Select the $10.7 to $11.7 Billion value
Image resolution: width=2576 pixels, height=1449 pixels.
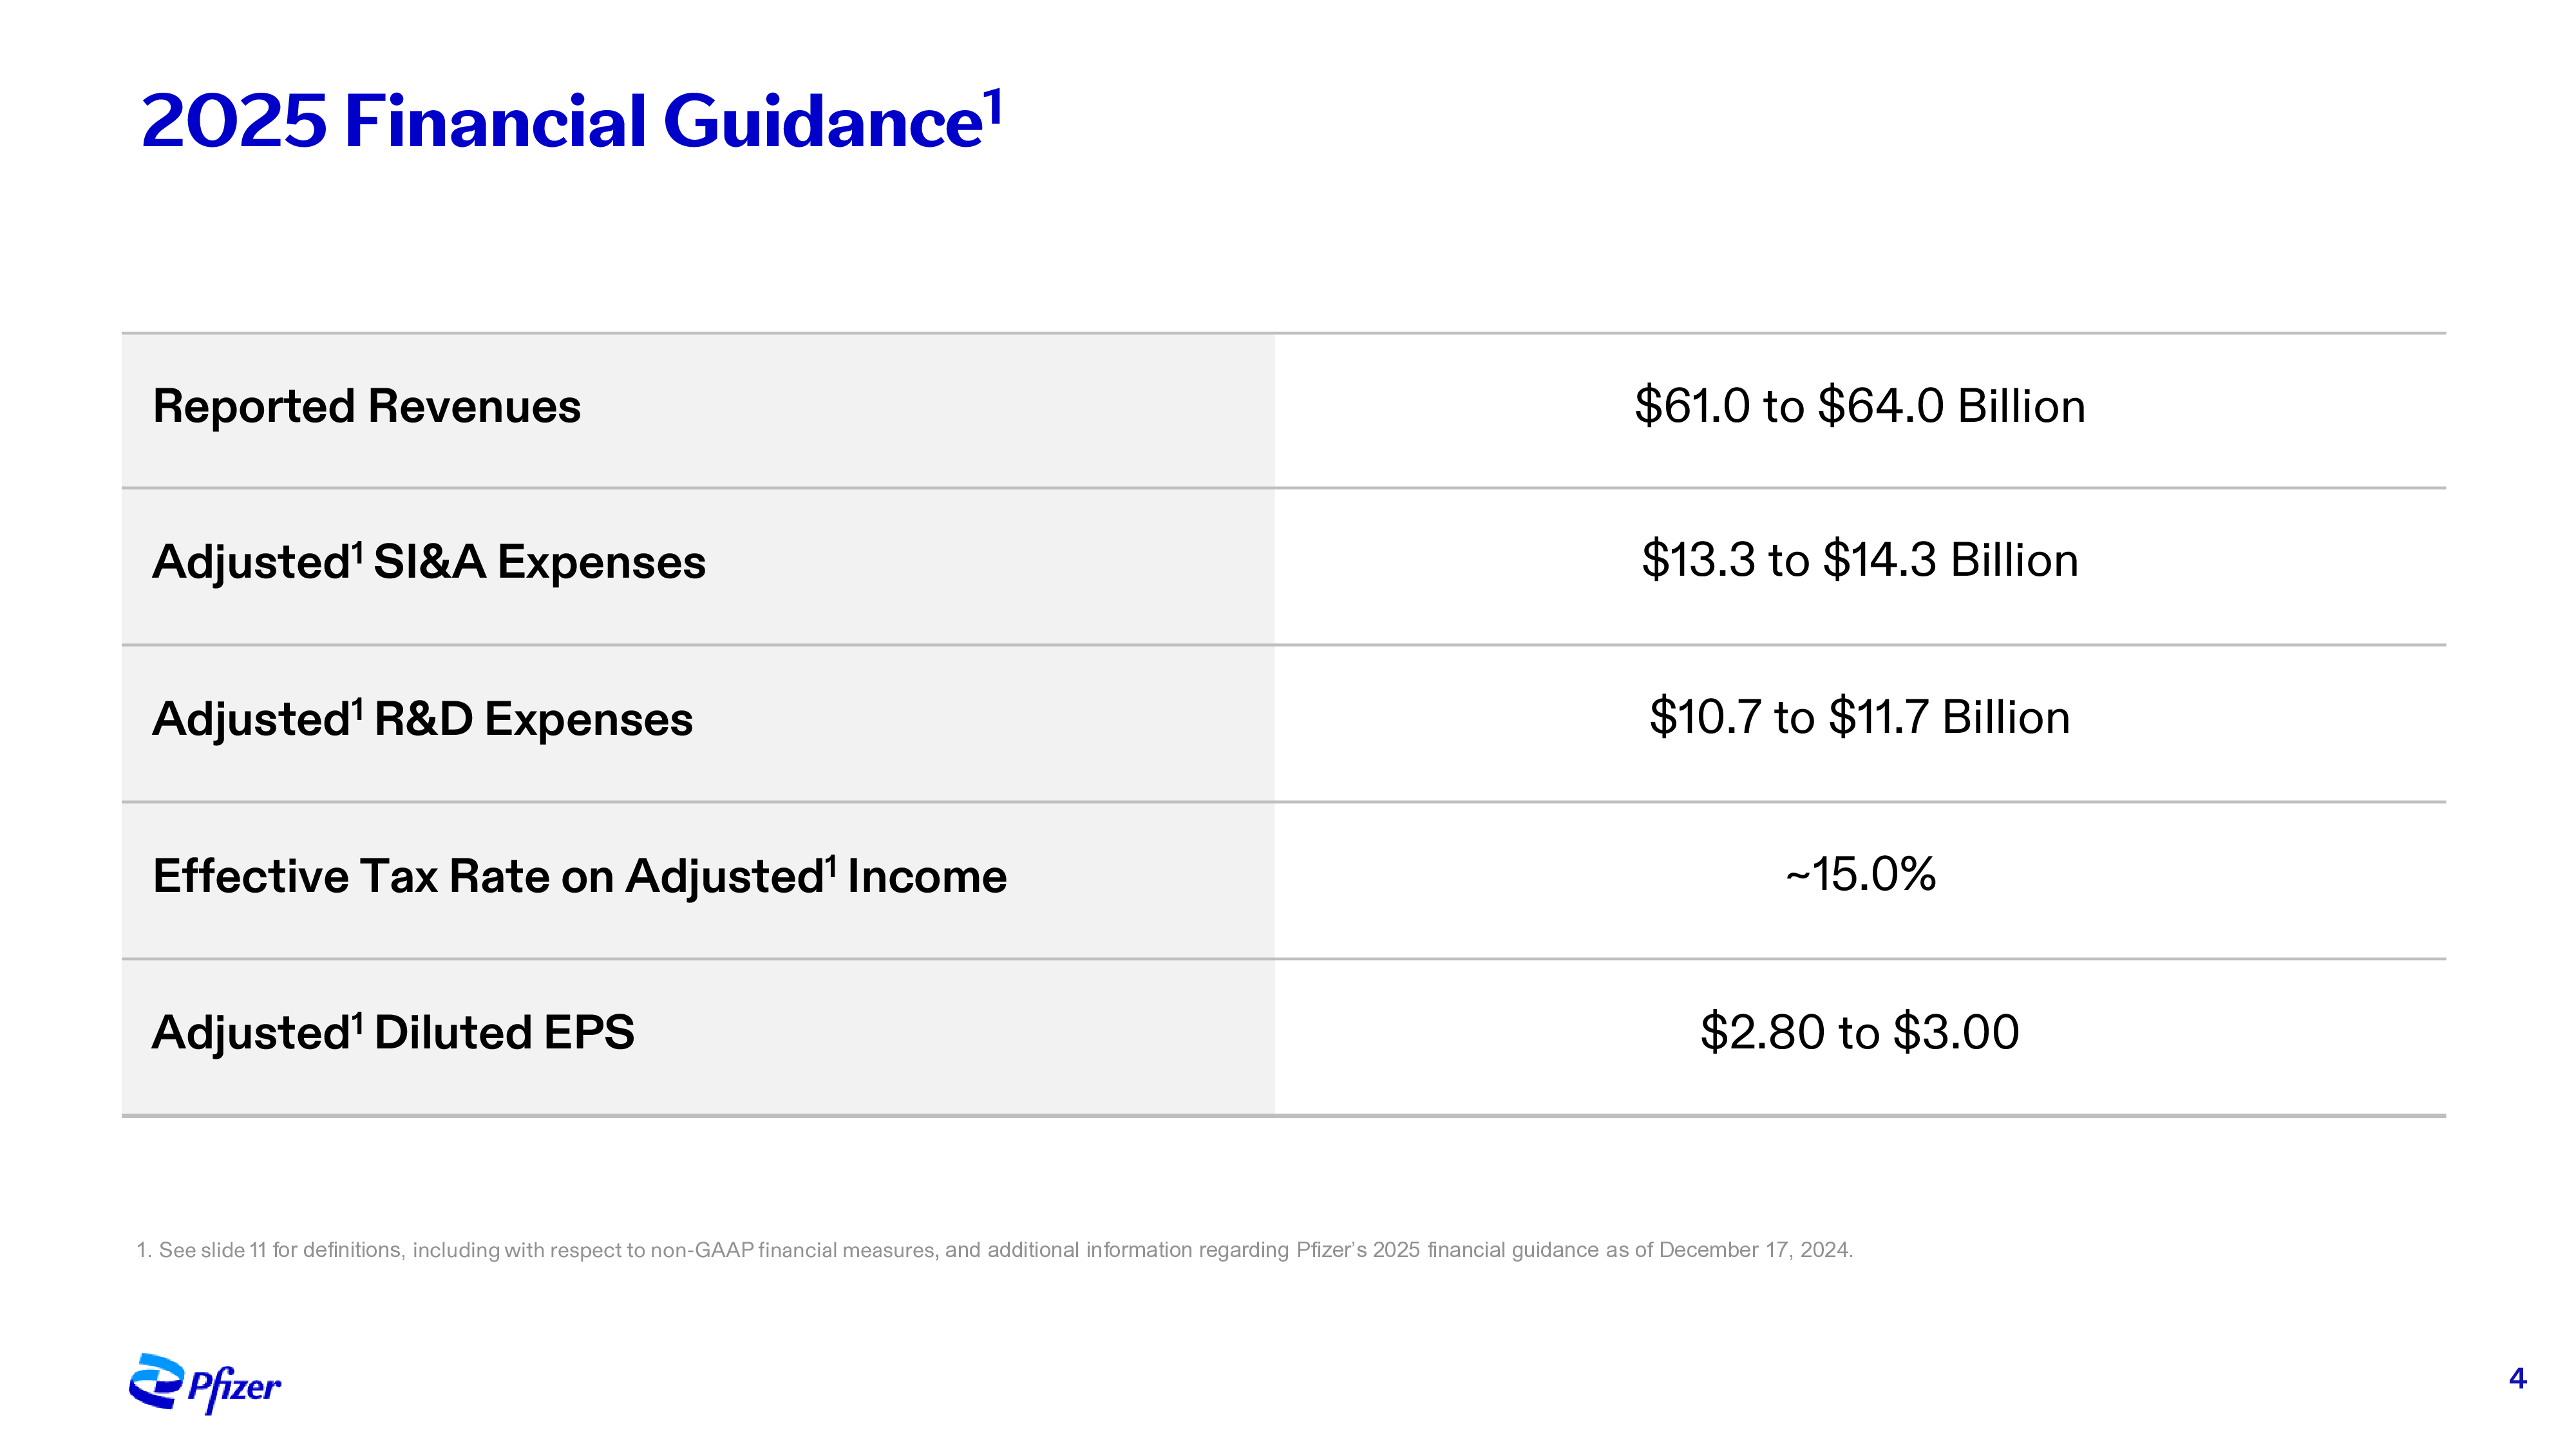(1860, 717)
